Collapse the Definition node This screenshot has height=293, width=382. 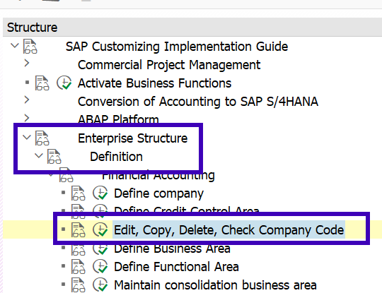pyautogui.click(x=39, y=155)
